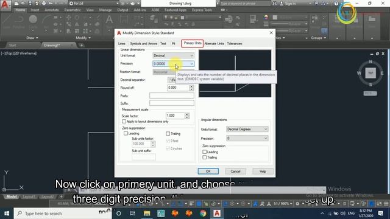Click the volume tray icon
Viewport: 390px width, 219px height.
point(343,214)
